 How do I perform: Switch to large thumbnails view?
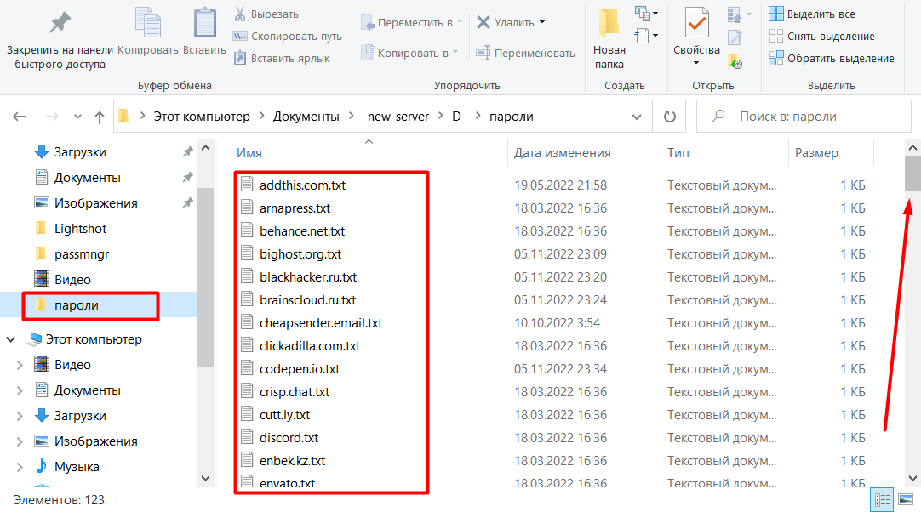pos(906,500)
